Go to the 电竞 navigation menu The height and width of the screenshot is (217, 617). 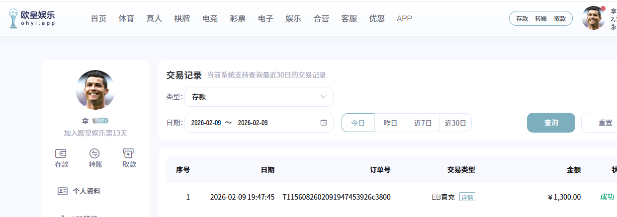[210, 19]
